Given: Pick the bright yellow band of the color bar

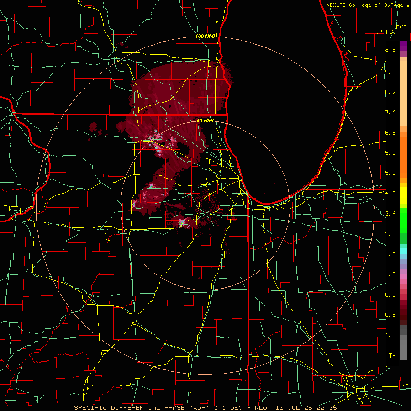Looking at the screenshot, I should pos(403,195).
